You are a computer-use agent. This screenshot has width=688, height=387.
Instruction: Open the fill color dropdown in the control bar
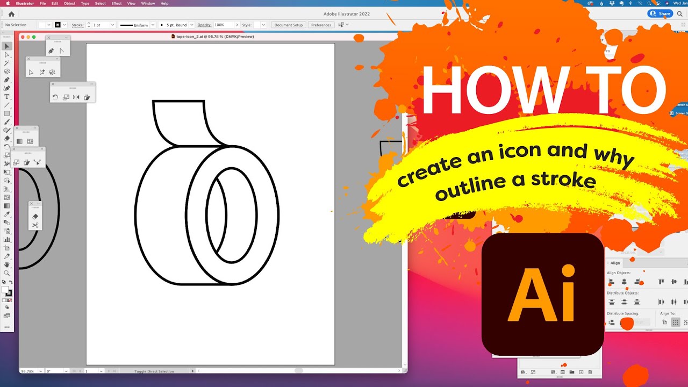point(49,25)
